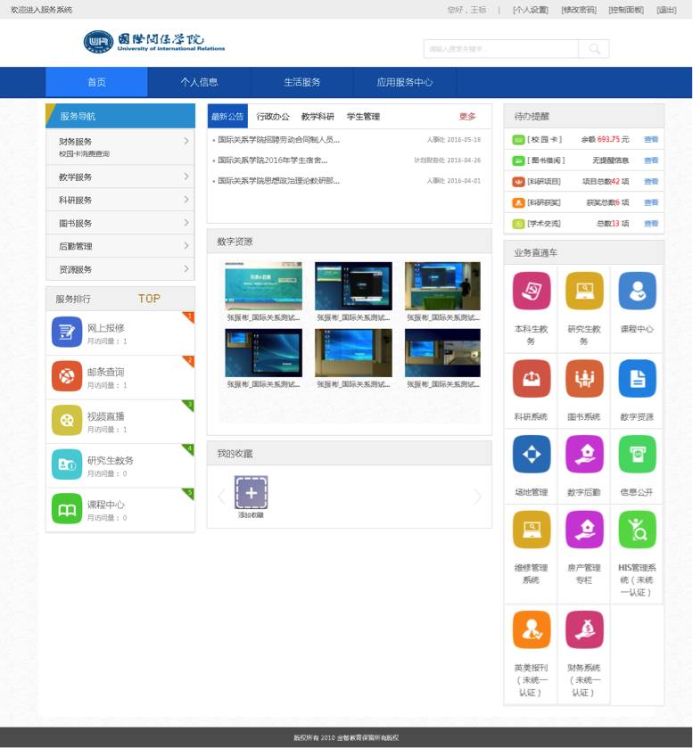Open the top-right thumbnail in 数字资源
Viewport: 693px width, 748px height.
[442, 286]
